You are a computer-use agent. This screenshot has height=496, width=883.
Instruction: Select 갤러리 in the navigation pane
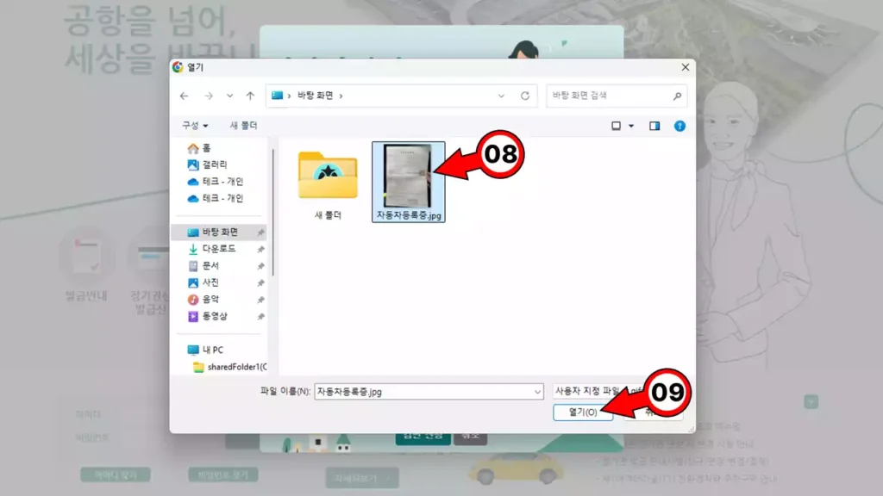[x=215, y=164]
